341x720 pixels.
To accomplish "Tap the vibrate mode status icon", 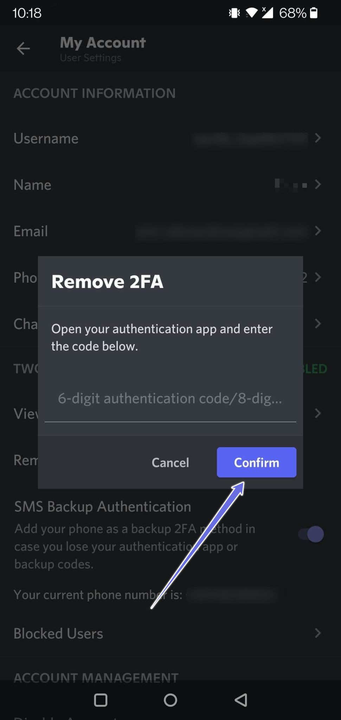I will [234, 13].
